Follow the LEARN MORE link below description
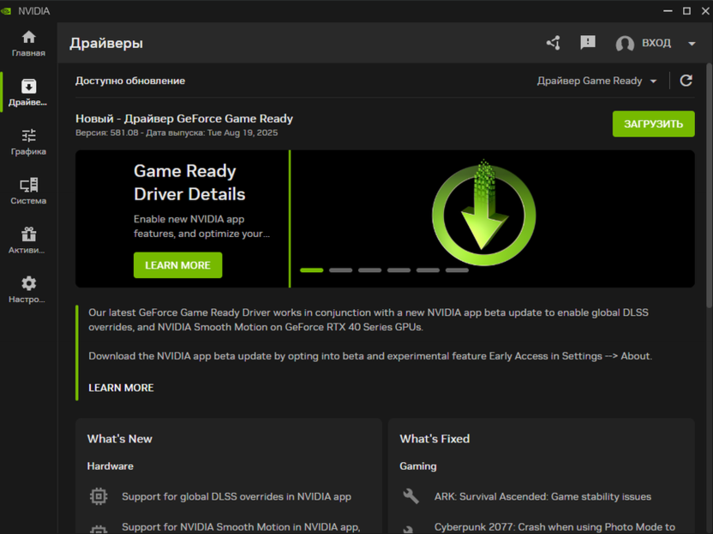 pyautogui.click(x=121, y=388)
